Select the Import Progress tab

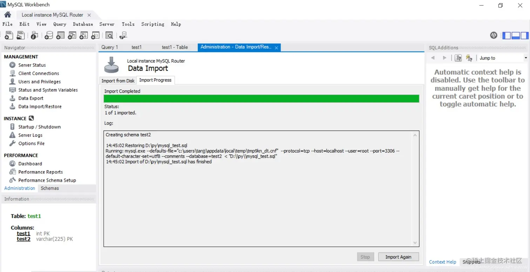[x=155, y=80]
